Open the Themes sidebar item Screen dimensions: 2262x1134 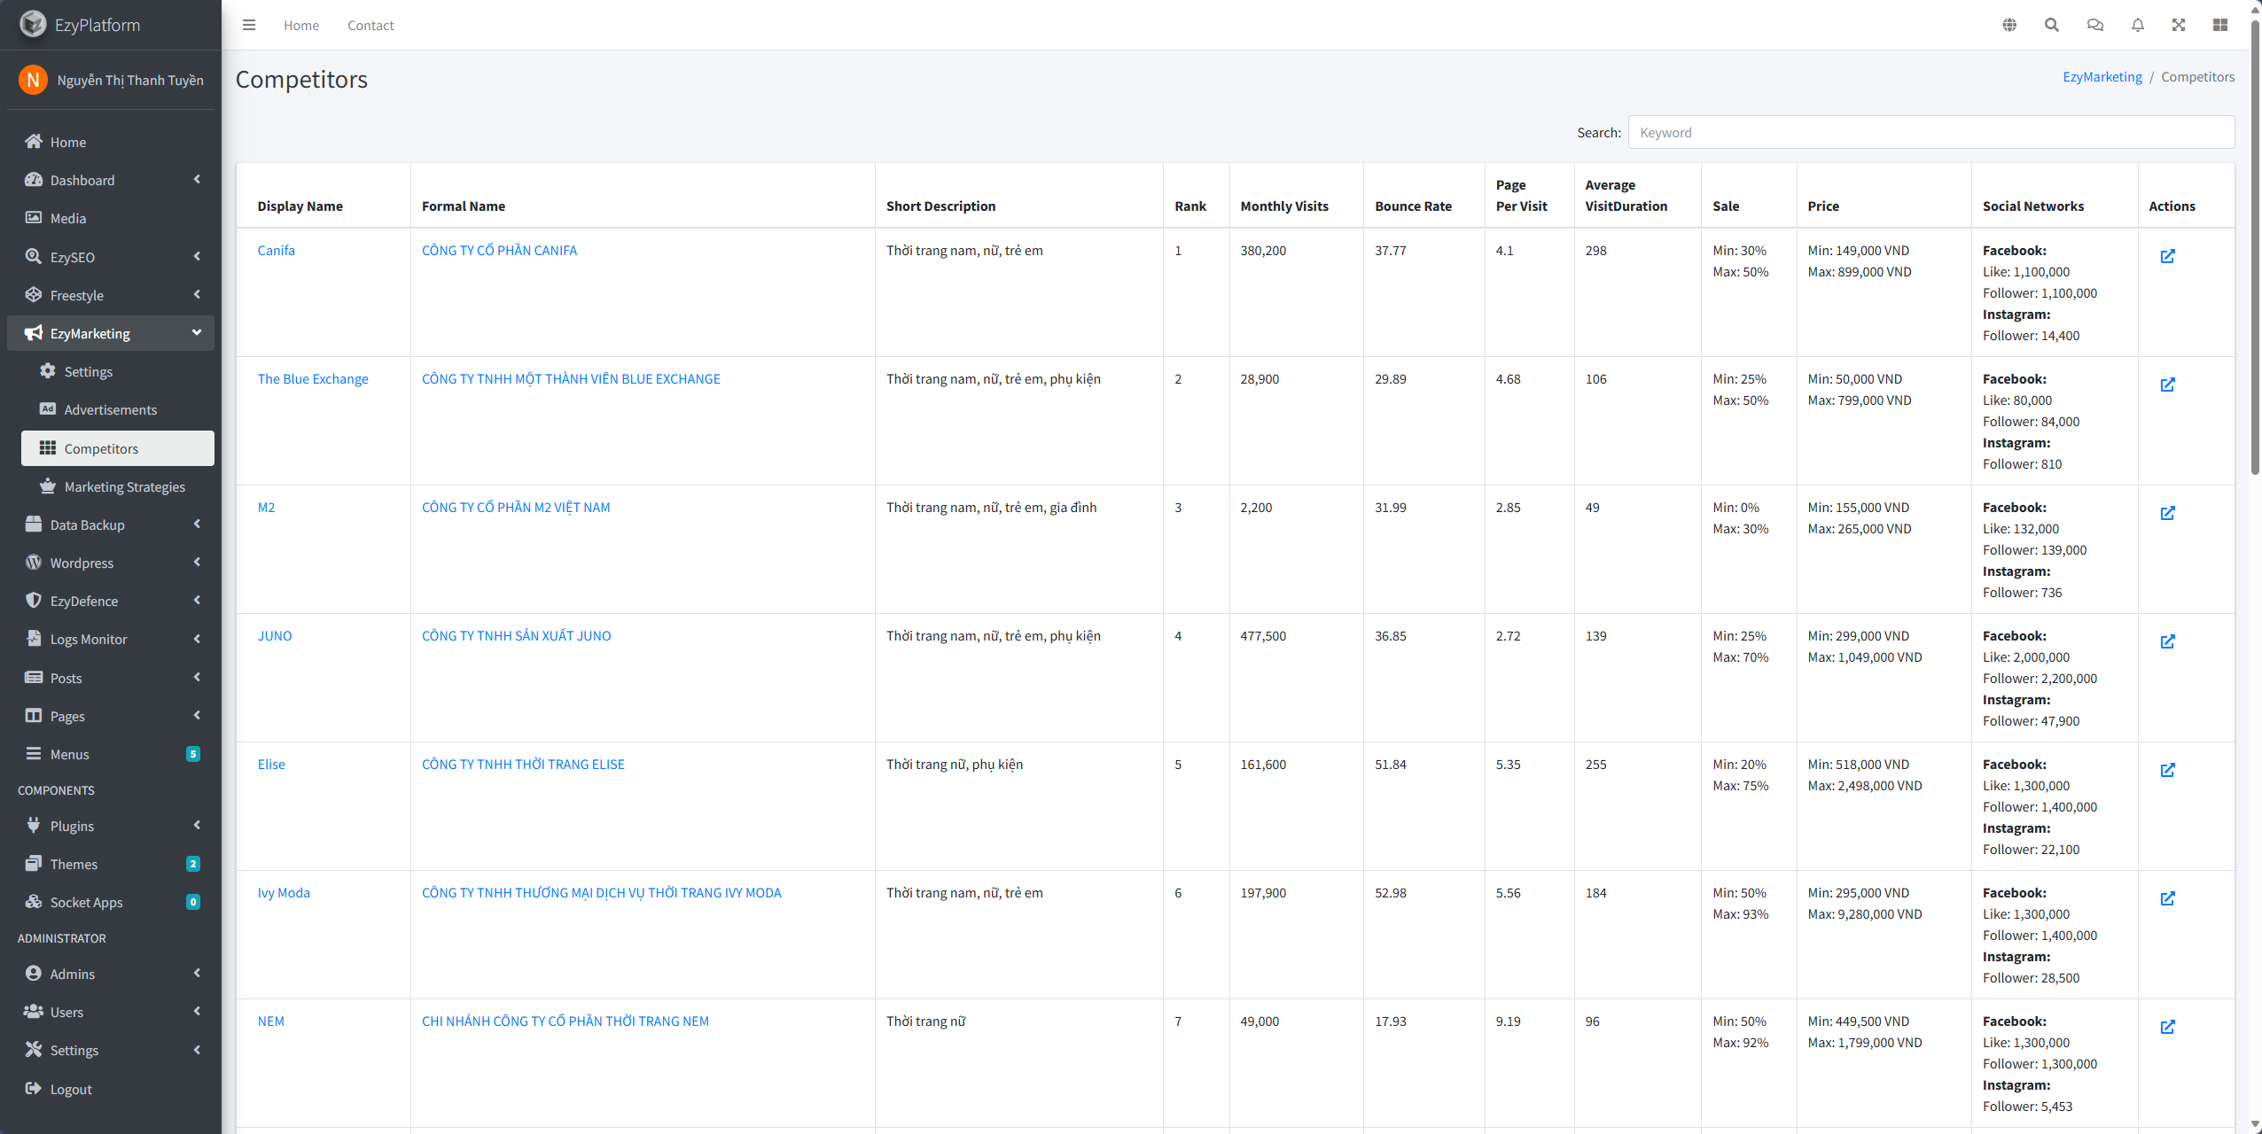click(111, 864)
